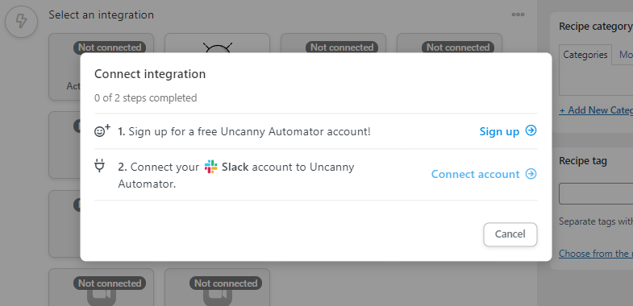Open the three-dot options menu
This screenshot has width=633, height=306.
pos(518,14)
